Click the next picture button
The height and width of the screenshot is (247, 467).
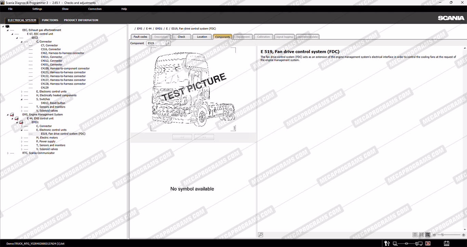(x=204, y=137)
